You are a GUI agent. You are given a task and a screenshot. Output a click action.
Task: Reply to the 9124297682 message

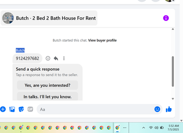coord(56,58)
